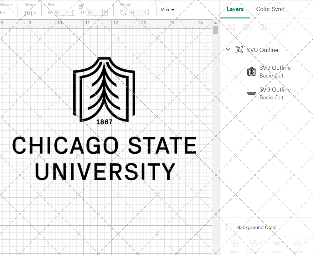Collapse the SVG Outline group
This screenshot has width=313, height=255.
click(x=228, y=49)
